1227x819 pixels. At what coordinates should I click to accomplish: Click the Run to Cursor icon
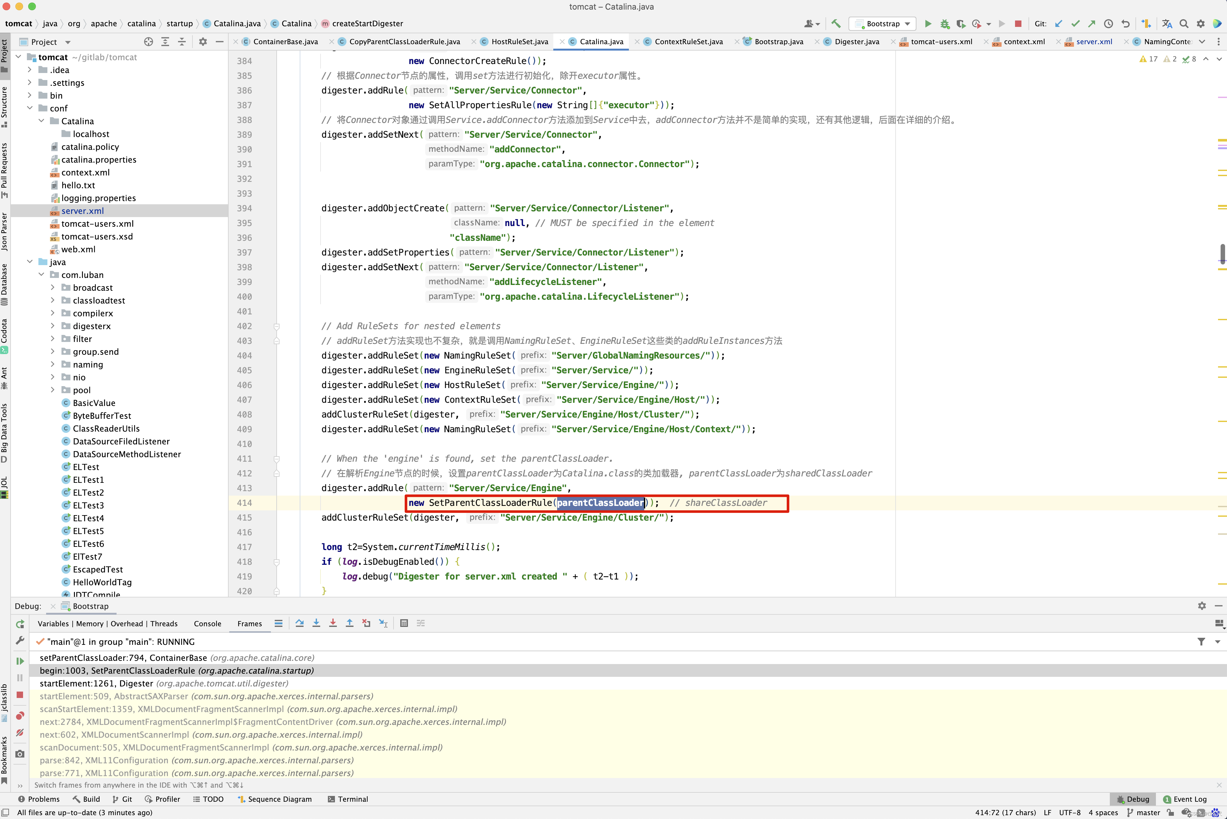[x=383, y=623]
